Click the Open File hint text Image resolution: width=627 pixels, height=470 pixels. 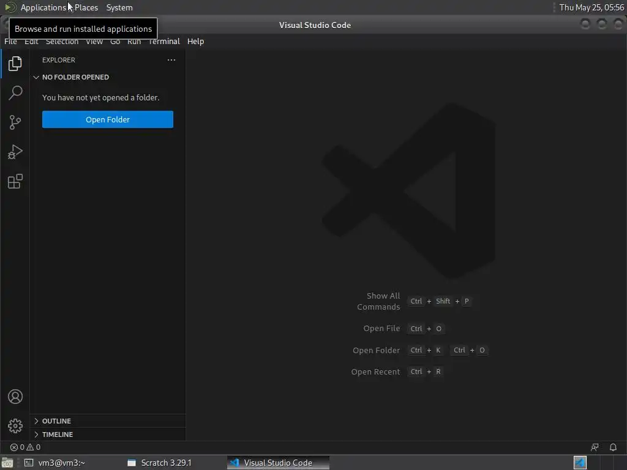click(381, 329)
